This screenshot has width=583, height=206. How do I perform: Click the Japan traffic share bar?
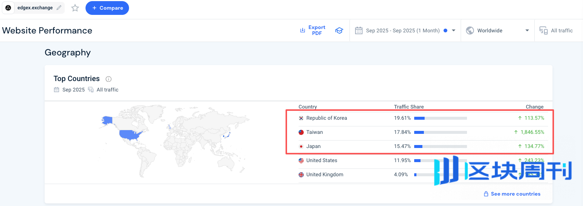pyautogui.click(x=440, y=147)
